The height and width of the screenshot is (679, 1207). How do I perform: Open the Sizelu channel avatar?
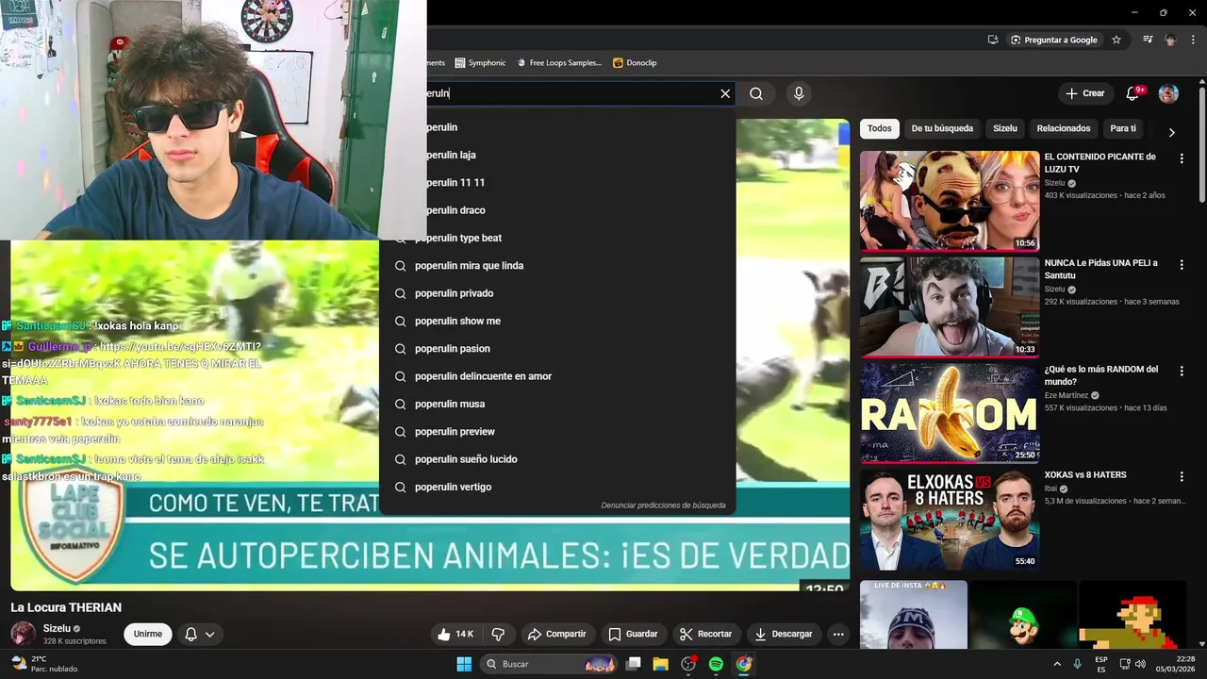point(24,634)
